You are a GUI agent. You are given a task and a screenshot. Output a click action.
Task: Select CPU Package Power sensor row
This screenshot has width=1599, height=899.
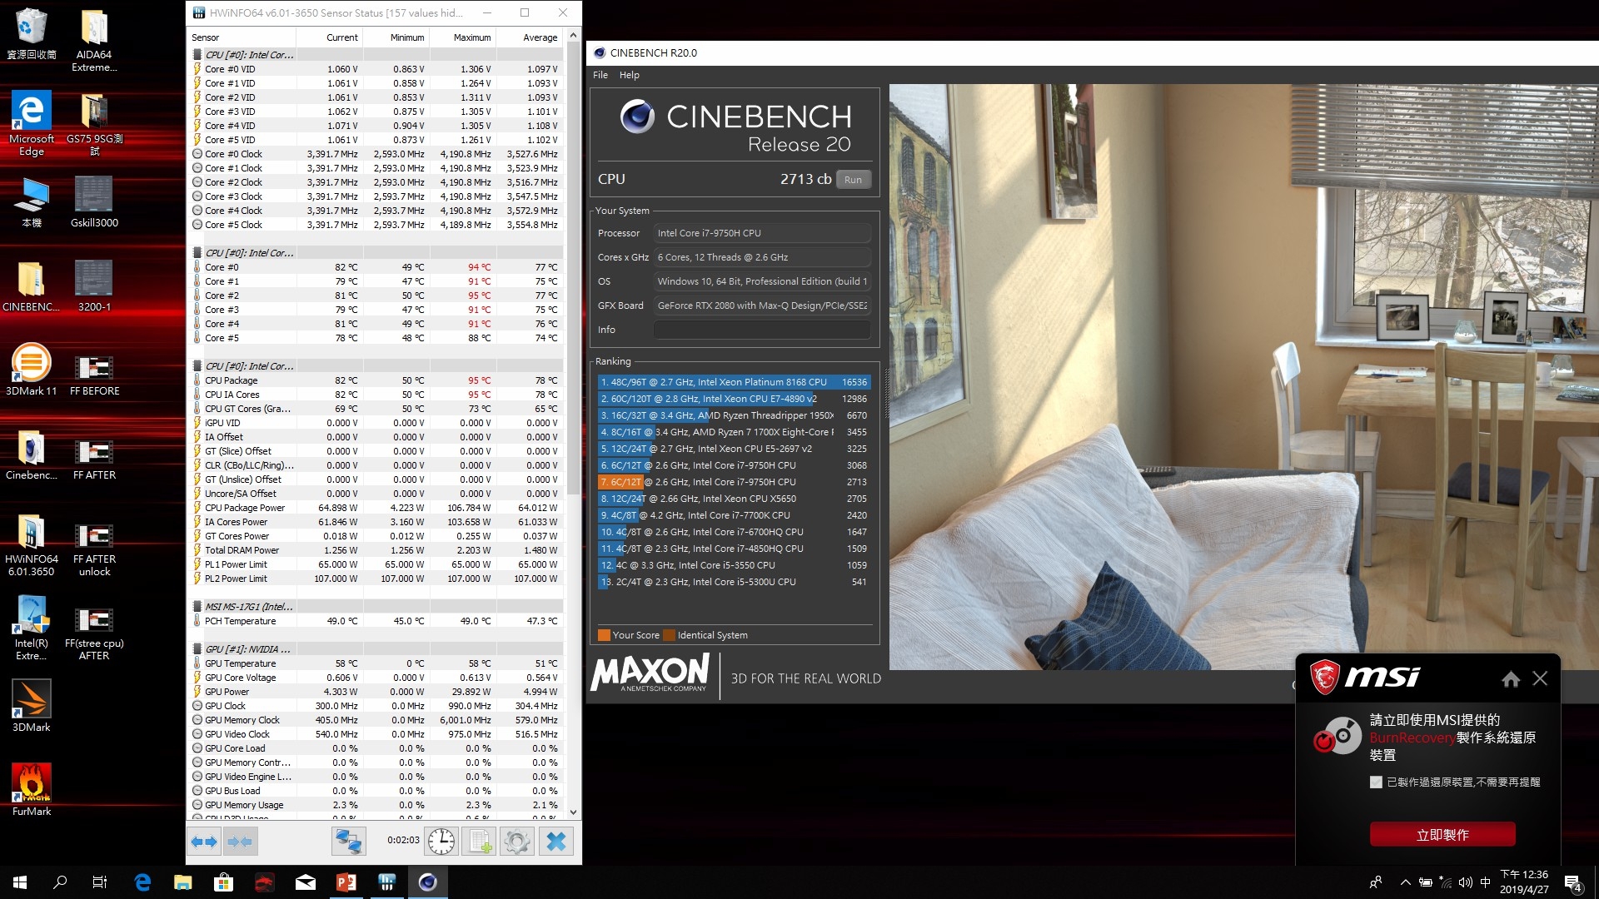376,508
